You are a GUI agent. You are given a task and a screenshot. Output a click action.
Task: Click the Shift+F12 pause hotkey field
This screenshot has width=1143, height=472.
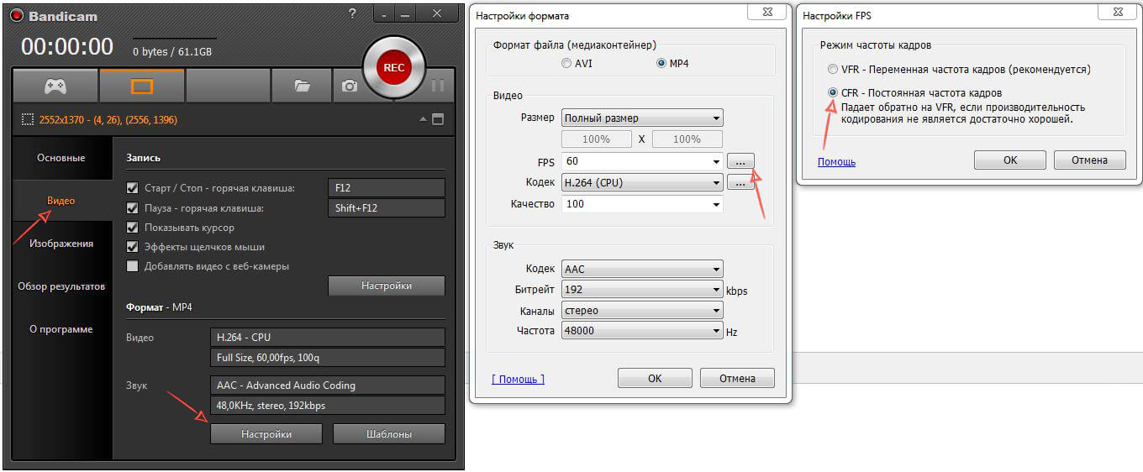[x=387, y=208]
